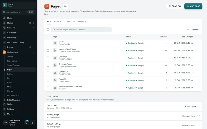Open row actions menu for Giveaway Terms

click(x=199, y=65)
